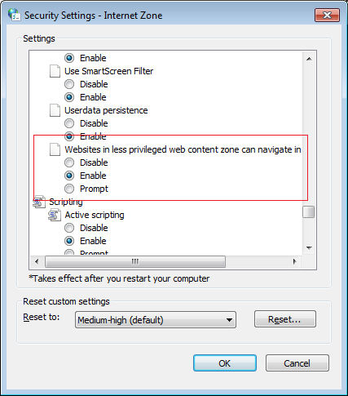
Task: Click the Userdata persistence page icon
Action: click(55, 110)
